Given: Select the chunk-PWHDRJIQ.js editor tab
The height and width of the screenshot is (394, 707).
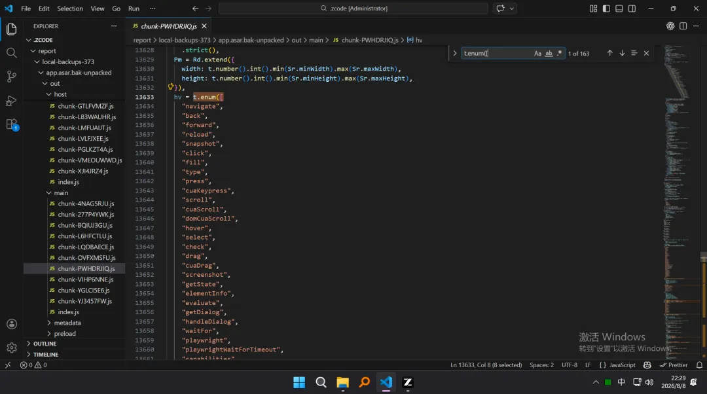Looking at the screenshot, I should click(169, 26).
